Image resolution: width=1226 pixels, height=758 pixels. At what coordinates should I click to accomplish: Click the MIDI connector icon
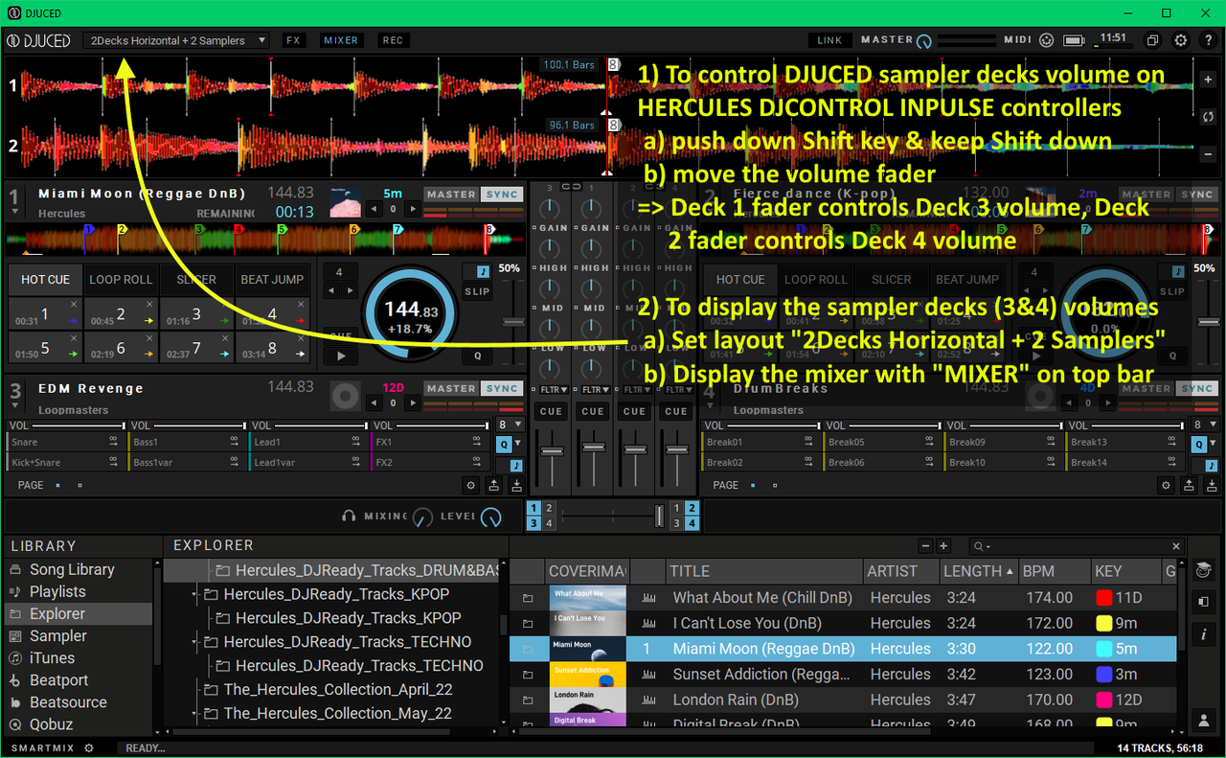1046,40
